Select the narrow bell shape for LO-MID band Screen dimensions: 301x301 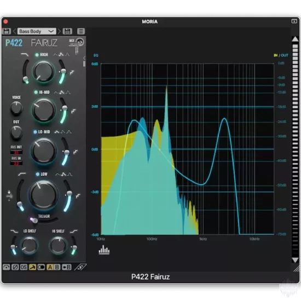69,132
